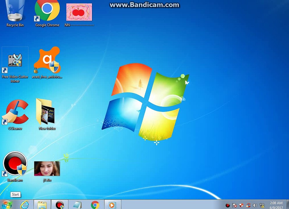289x209 pixels.
Task: Click the red shield security tray icon
Action: point(241,205)
